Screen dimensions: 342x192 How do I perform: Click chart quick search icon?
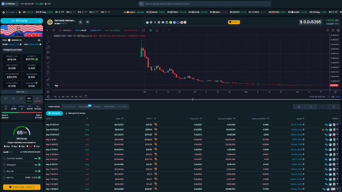pyautogui.click(x=328, y=30)
